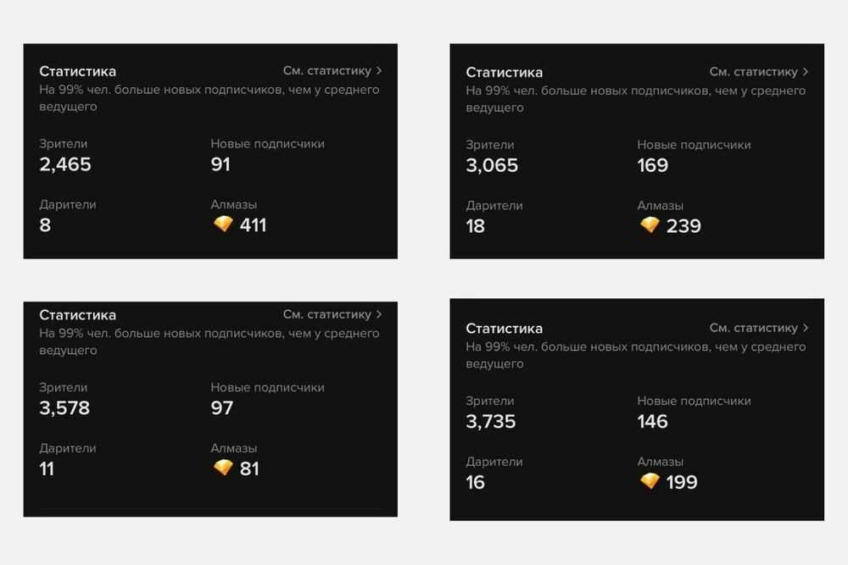This screenshot has height=565, width=848.
Task: Click the 91 new subscribers value
Action: pyautogui.click(x=220, y=164)
